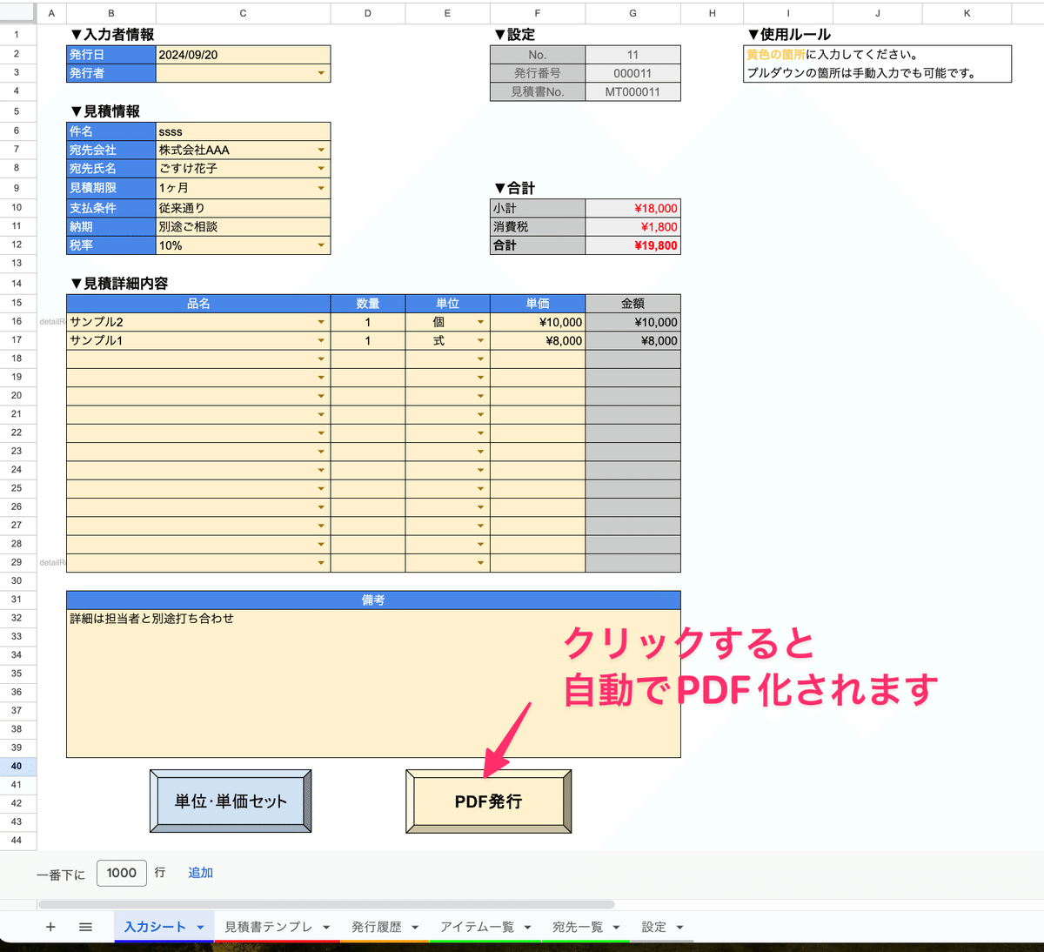Open the 宛先会社 selection dropdown

[322, 149]
